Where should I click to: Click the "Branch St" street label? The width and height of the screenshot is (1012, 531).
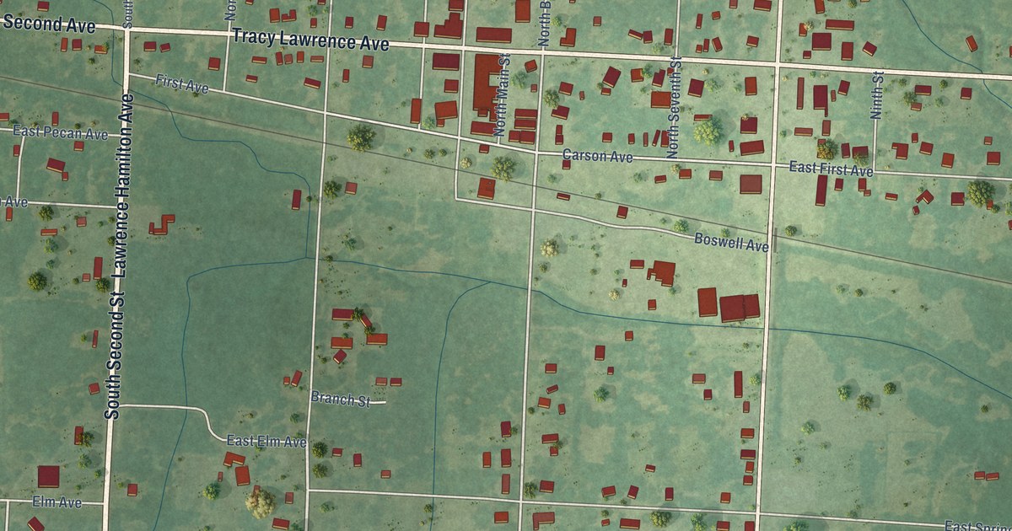340,399
